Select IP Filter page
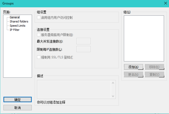Viewport: 169px width, 114px height. 14,30
